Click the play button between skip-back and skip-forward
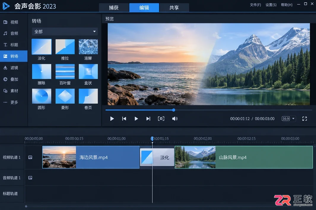The image size is (316, 210). click(x=136, y=119)
